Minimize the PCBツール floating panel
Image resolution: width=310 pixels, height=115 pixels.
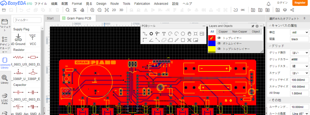(x=203, y=26)
